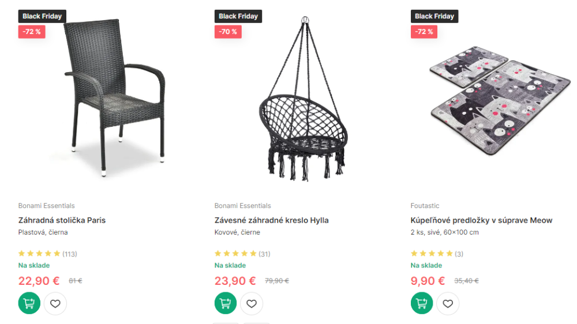This screenshot has width=577, height=324.
Task: Click the -72 % badge on Meow mats
Action: coord(424,32)
